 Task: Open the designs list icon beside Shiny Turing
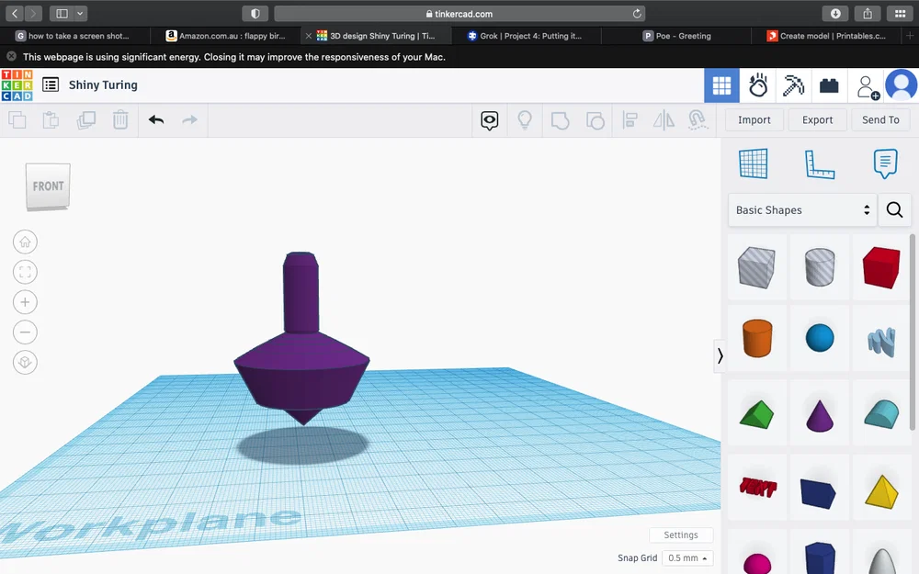(51, 84)
